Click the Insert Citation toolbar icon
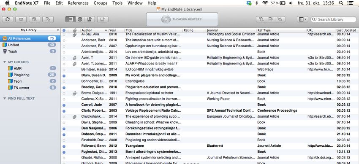 pos(261,19)
